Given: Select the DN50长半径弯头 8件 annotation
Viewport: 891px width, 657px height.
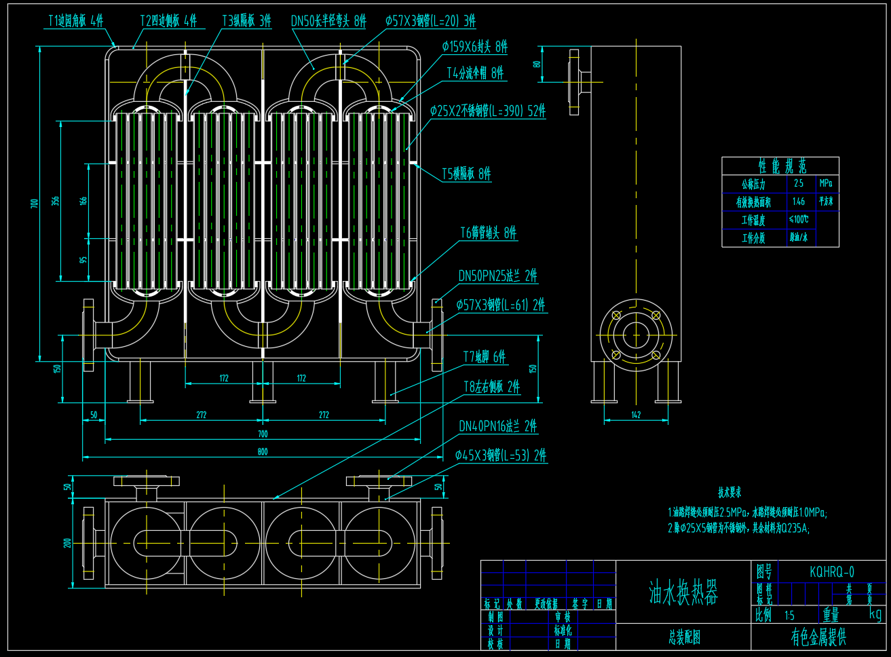Looking at the screenshot, I should [x=328, y=21].
